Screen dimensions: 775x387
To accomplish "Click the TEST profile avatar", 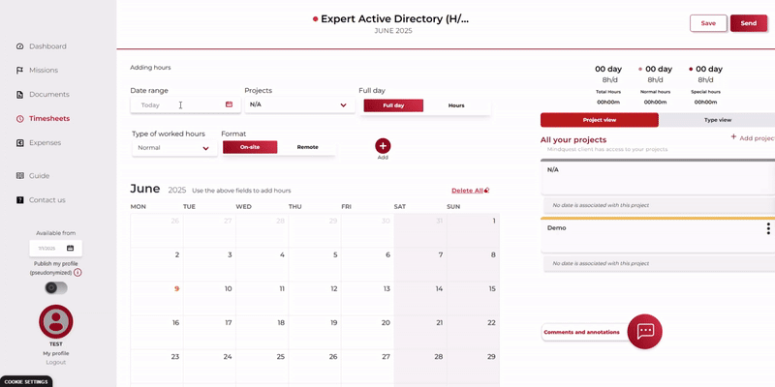I will [56, 321].
